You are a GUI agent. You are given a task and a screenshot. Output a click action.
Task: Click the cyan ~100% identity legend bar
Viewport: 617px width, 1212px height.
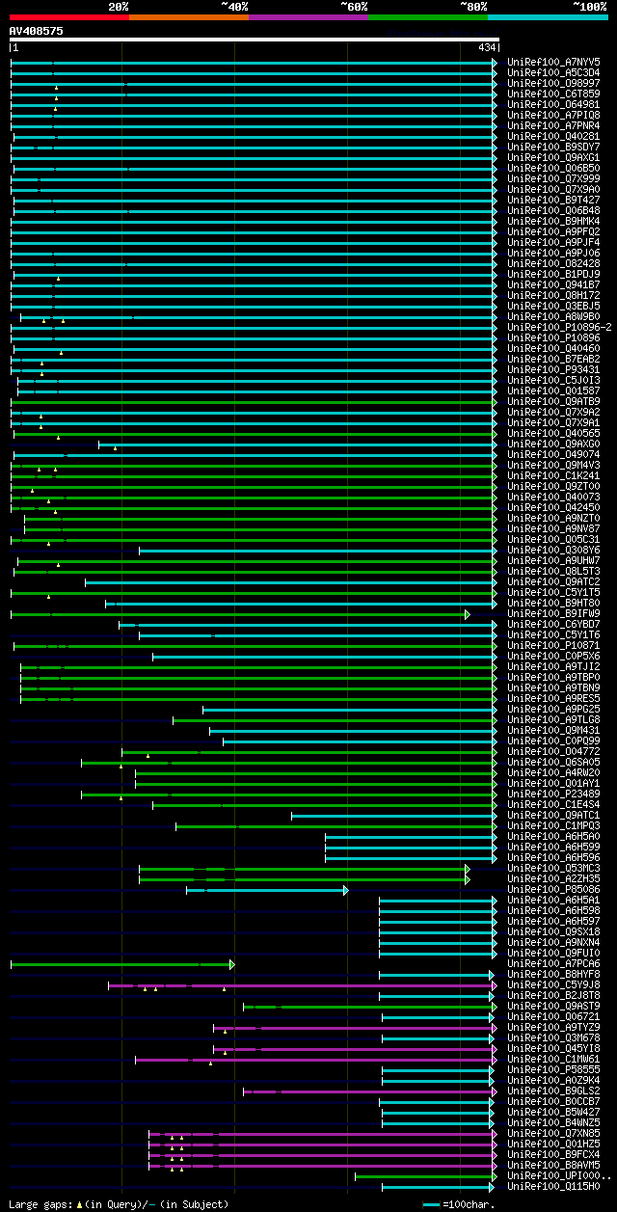tap(548, 16)
